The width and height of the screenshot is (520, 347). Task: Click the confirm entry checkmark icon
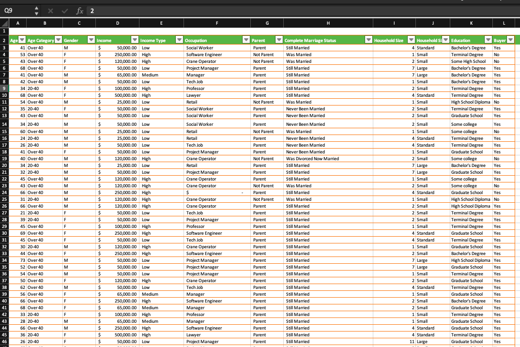(65, 11)
